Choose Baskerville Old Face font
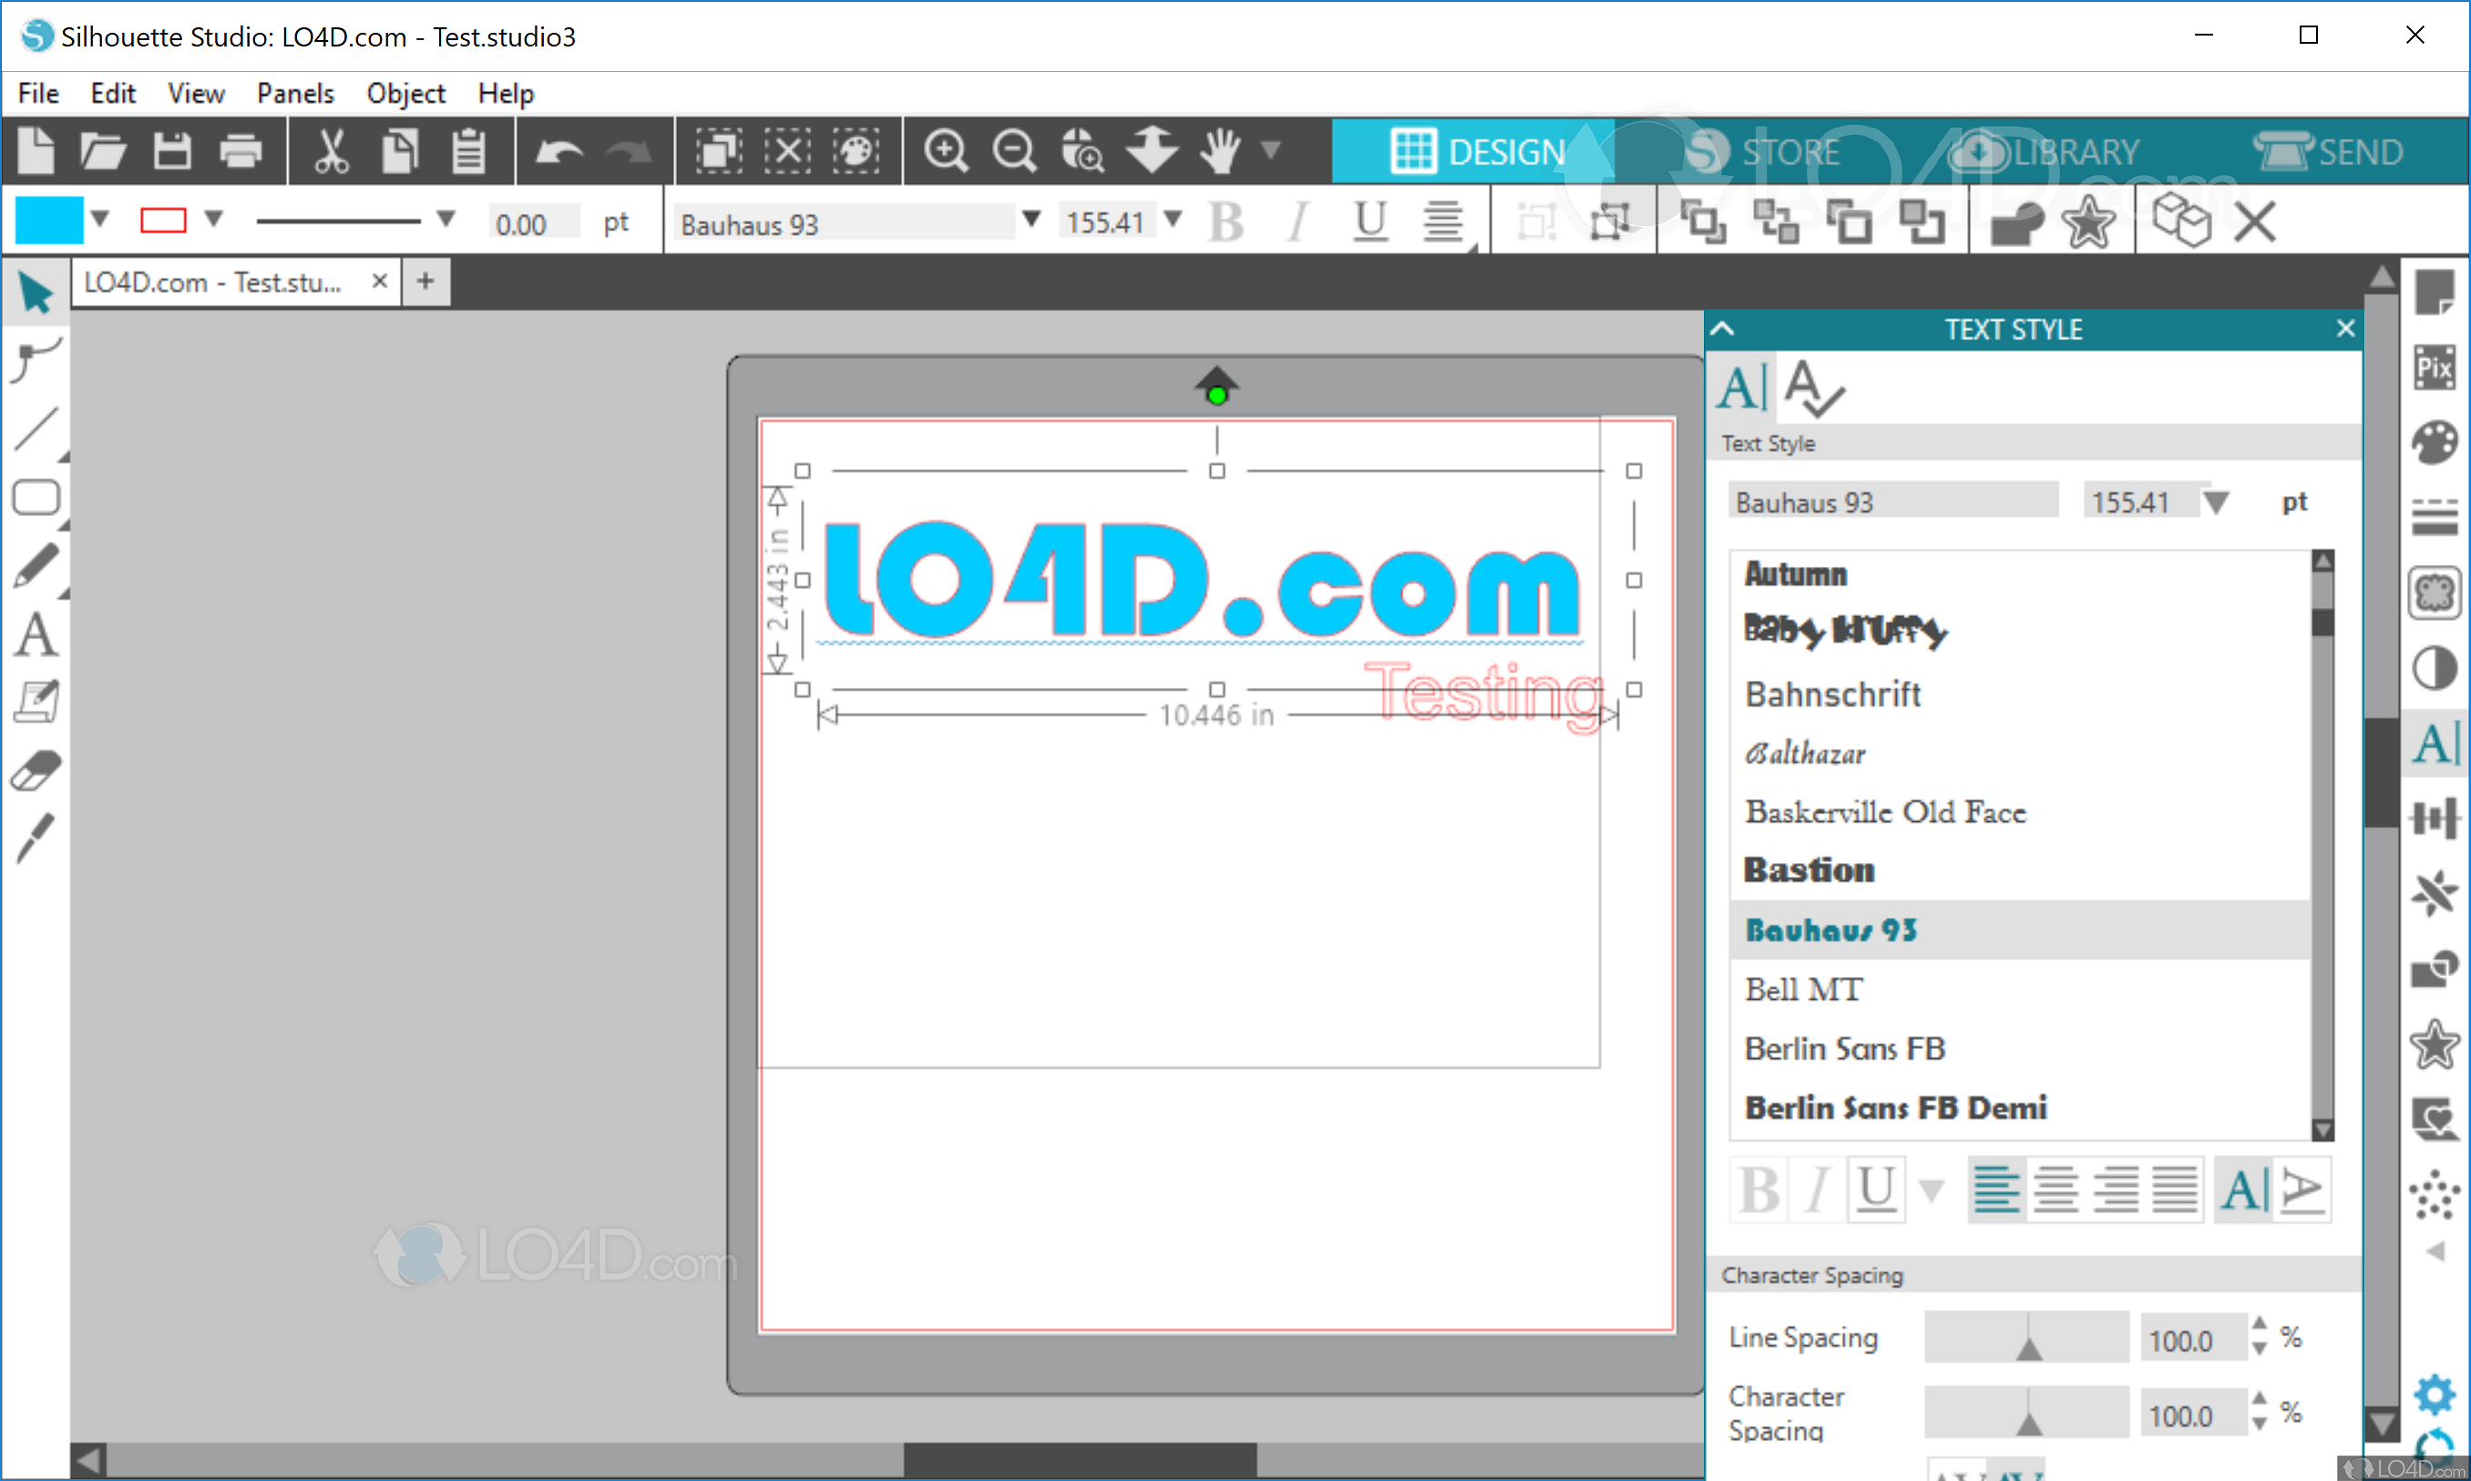 pyautogui.click(x=1884, y=812)
